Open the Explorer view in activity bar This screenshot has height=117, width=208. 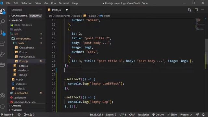coord(3,11)
